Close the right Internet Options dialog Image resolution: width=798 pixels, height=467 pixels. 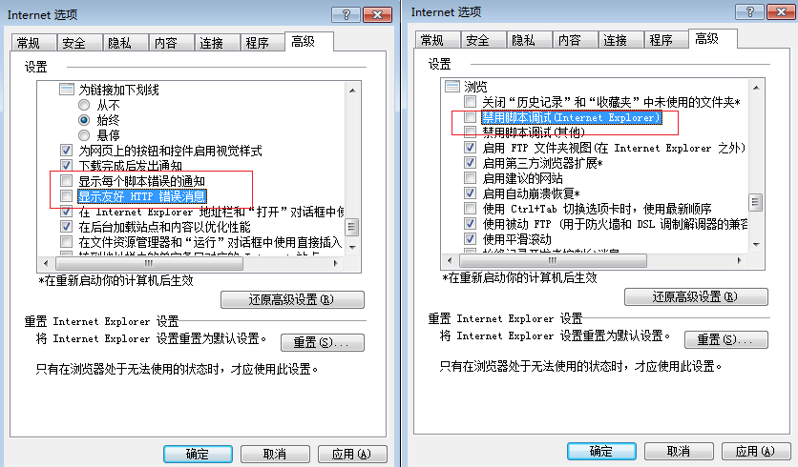[x=781, y=11]
